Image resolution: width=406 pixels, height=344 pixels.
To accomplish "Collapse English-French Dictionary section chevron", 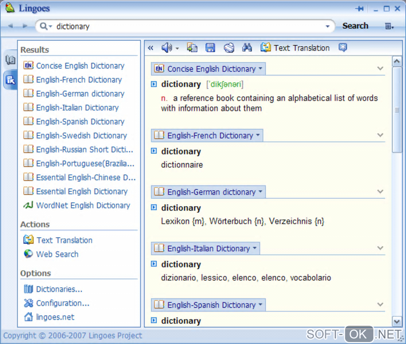I will point(380,135).
